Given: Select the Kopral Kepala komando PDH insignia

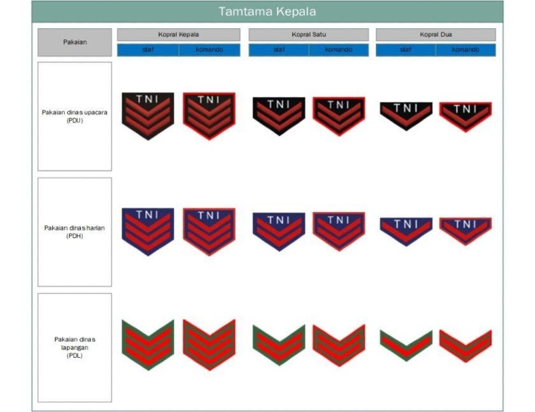Looking at the screenshot, I should point(209,232).
